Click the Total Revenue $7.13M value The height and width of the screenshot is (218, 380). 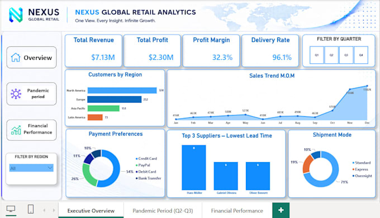103,58
